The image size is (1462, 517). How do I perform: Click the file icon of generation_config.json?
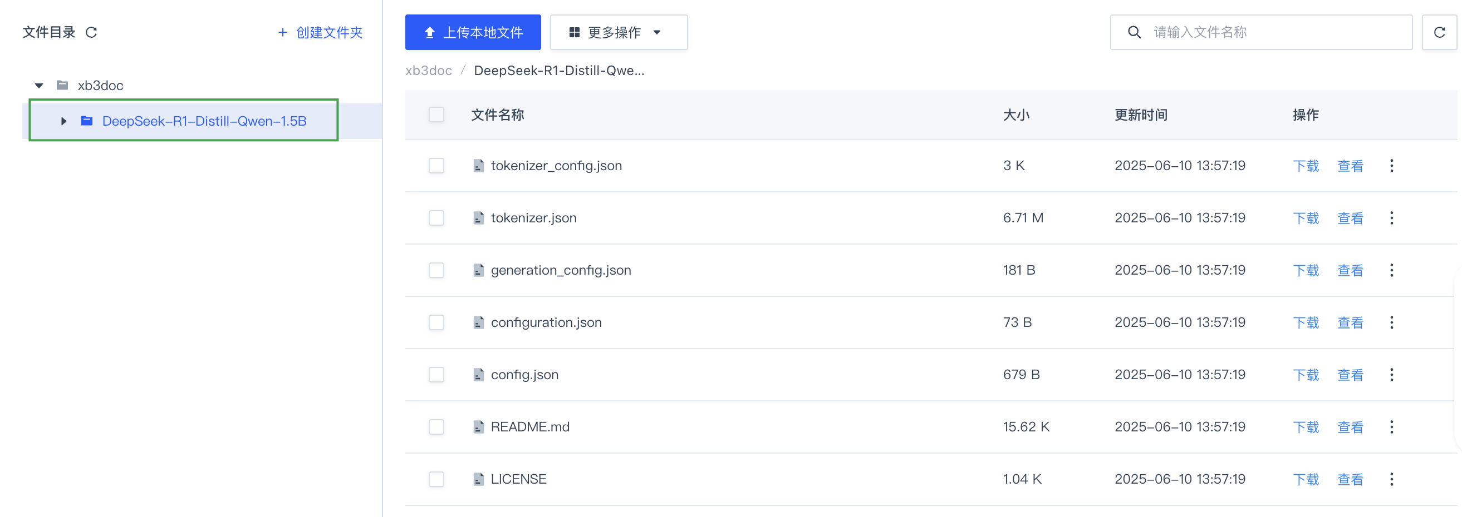478,270
